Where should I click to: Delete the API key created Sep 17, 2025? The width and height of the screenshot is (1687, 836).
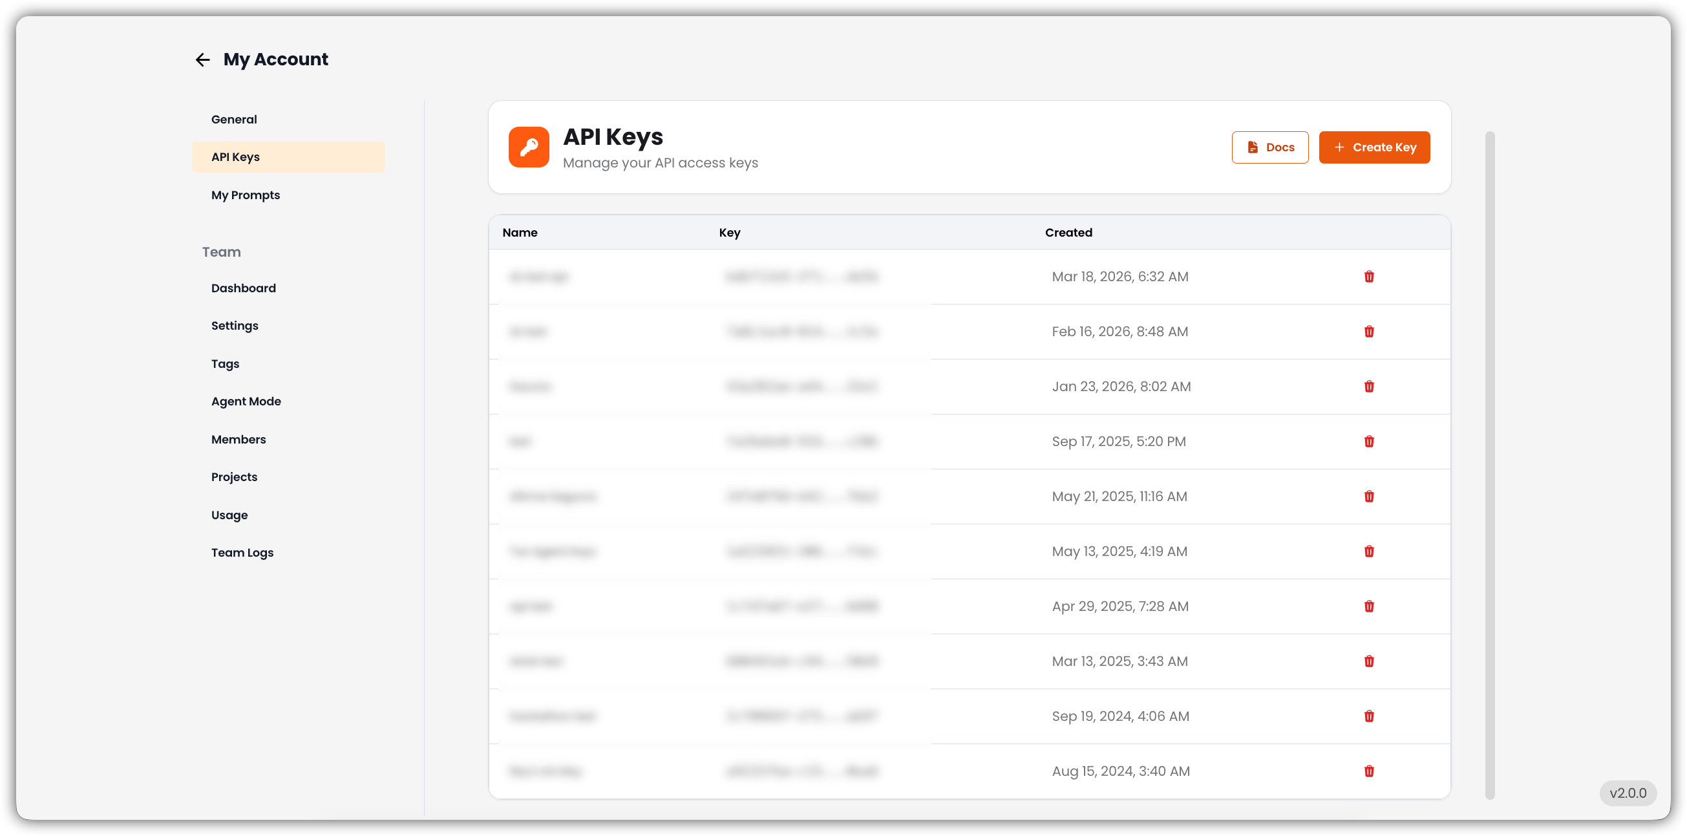1369,441
